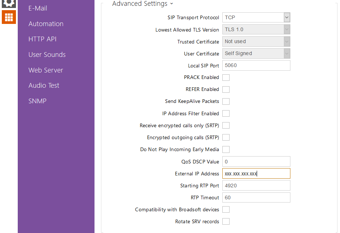This screenshot has height=233, width=340.
Task: Select User Sounds menu item
Action: pyautogui.click(x=47, y=55)
